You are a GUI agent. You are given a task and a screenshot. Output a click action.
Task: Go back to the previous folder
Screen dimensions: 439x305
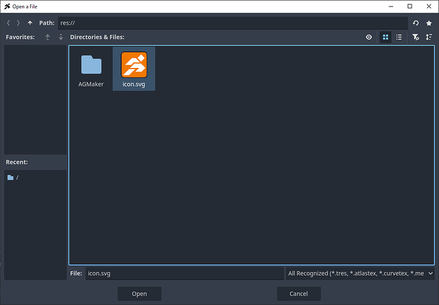(x=8, y=23)
